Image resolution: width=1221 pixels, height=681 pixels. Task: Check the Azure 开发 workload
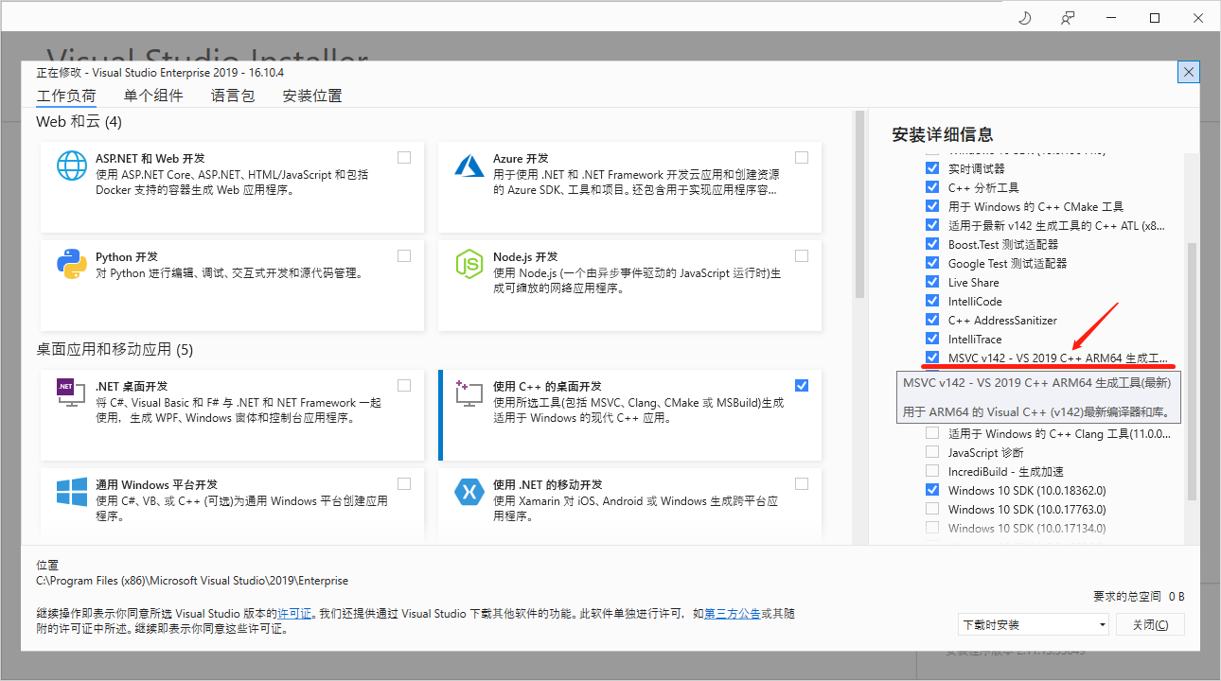click(802, 158)
